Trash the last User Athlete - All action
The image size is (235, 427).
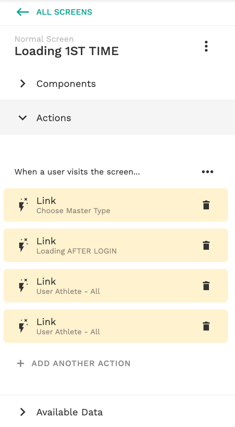coord(206,326)
